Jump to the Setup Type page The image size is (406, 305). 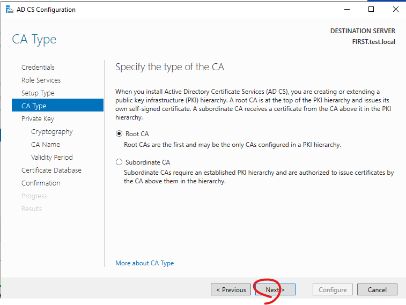point(38,93)
